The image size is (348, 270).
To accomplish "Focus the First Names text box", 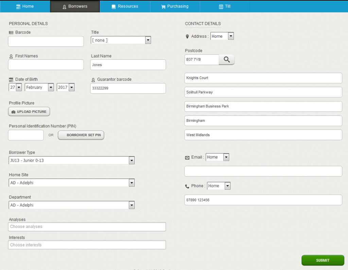I will click(46, 65).
